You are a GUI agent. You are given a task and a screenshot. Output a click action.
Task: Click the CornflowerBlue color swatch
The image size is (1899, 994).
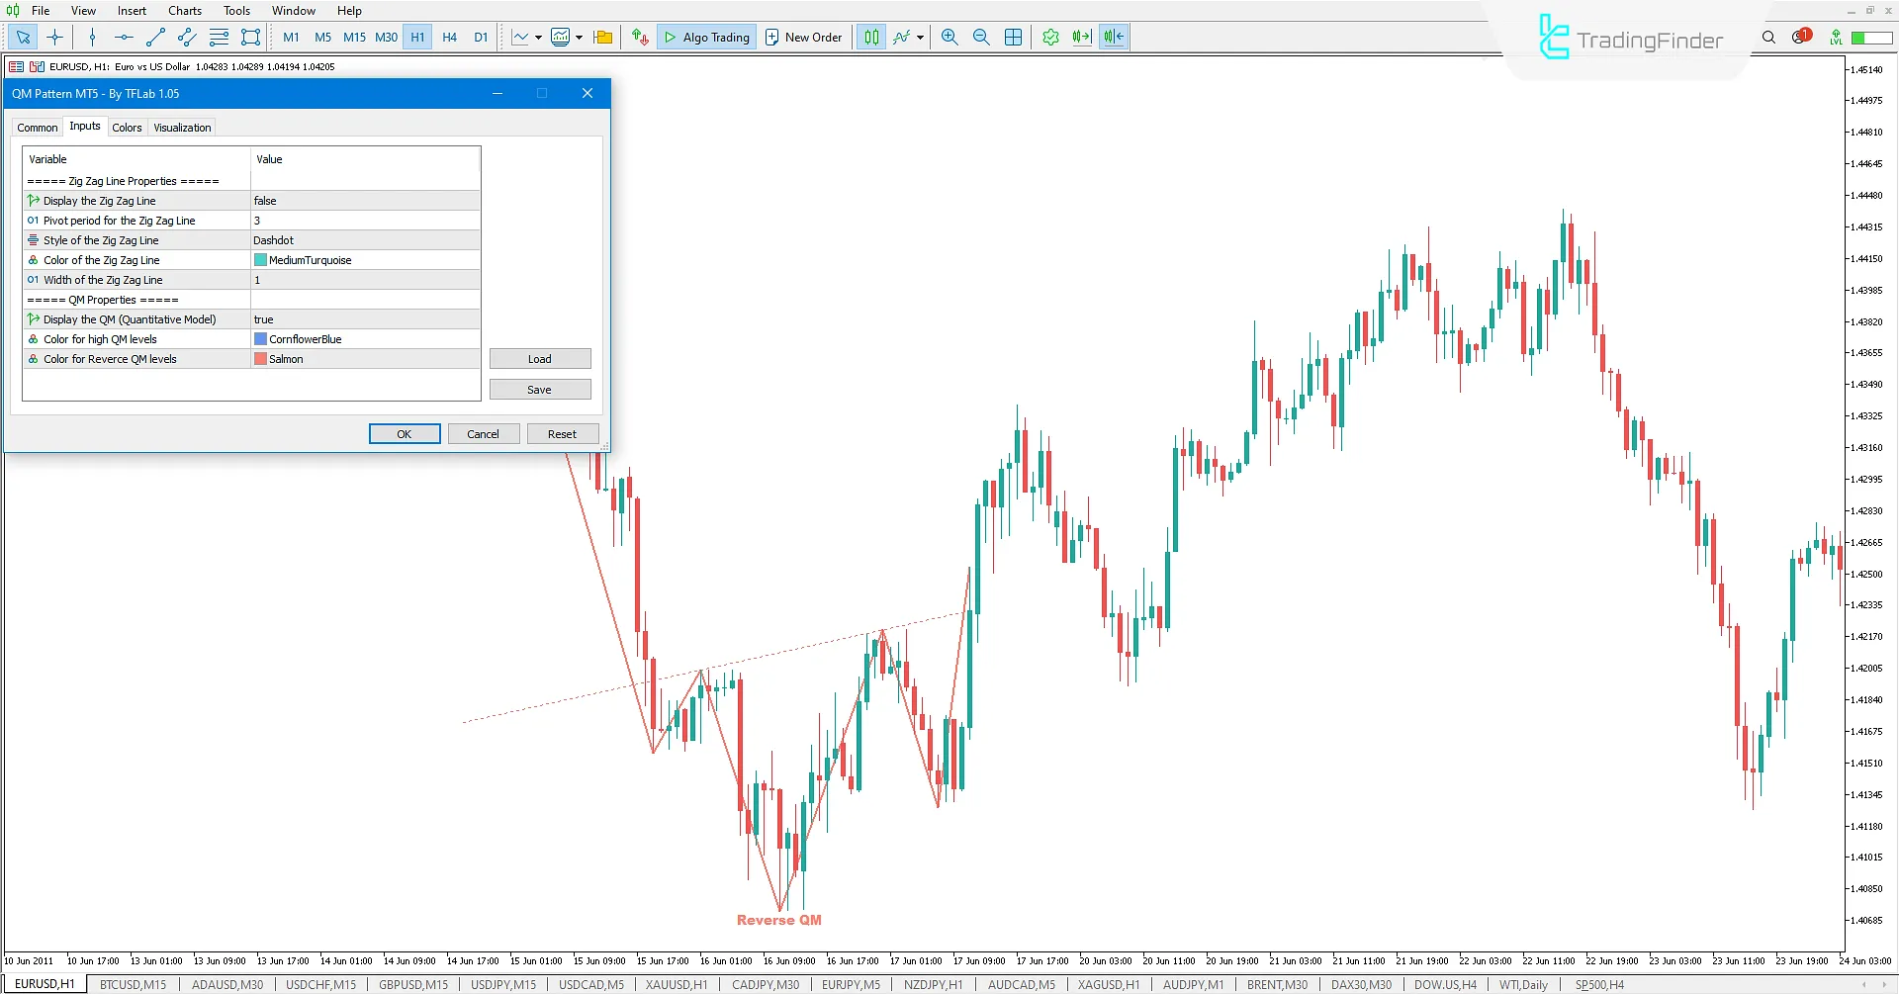click(261, 339)
